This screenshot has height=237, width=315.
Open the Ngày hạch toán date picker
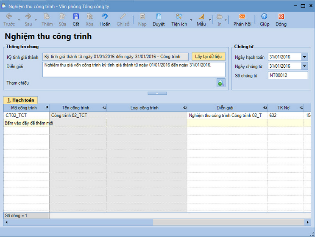[304, 57]
